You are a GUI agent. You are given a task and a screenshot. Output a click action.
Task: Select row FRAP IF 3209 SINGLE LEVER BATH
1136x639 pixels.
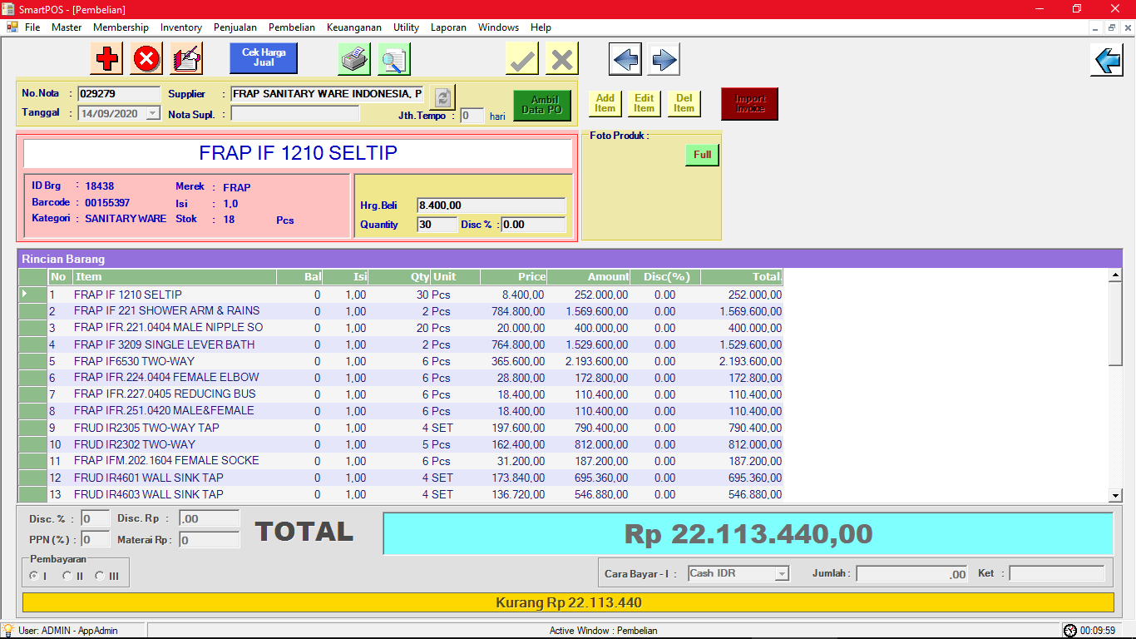point(401,344)
